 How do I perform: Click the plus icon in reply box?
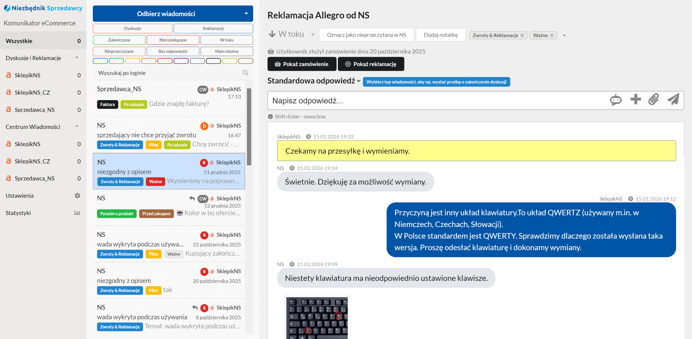635,100
